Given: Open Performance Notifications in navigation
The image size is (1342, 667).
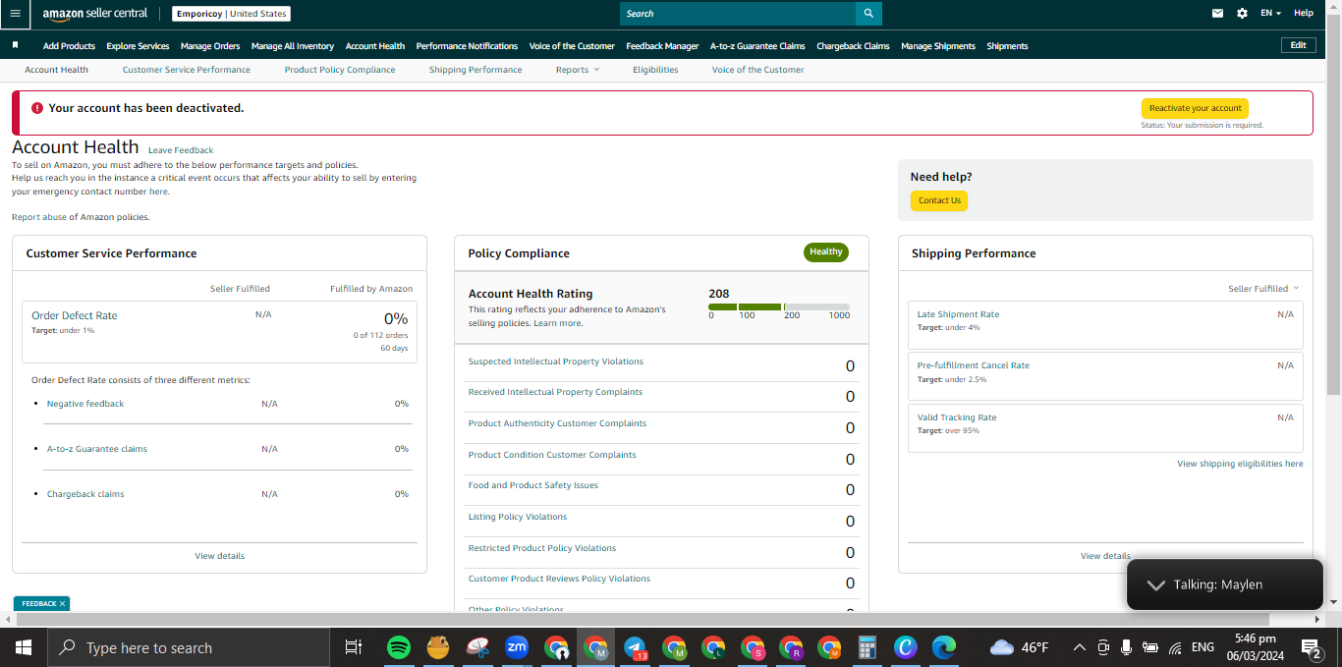Looking at the screenshot, I should click(x=467, y=46).
